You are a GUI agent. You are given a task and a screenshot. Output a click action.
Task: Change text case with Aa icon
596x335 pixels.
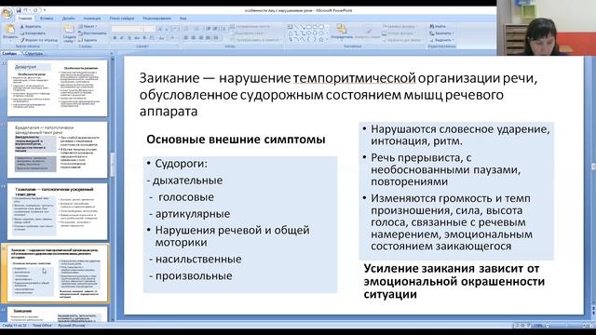(161, 38)
